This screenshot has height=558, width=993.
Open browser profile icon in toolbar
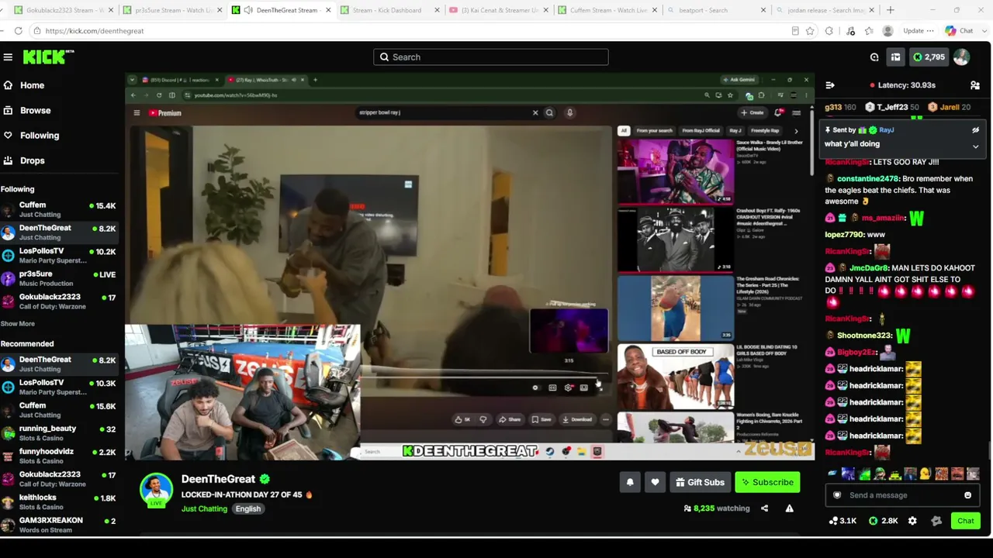(887, 31)
